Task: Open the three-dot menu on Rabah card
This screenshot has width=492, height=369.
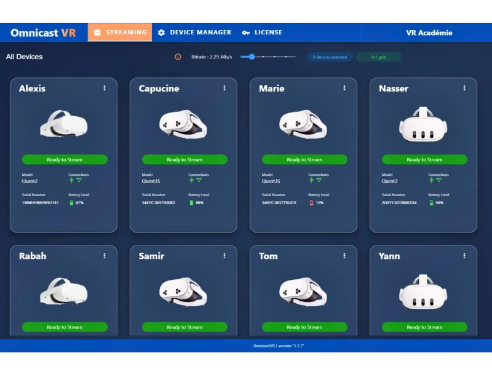Action: tap(105, 256)
